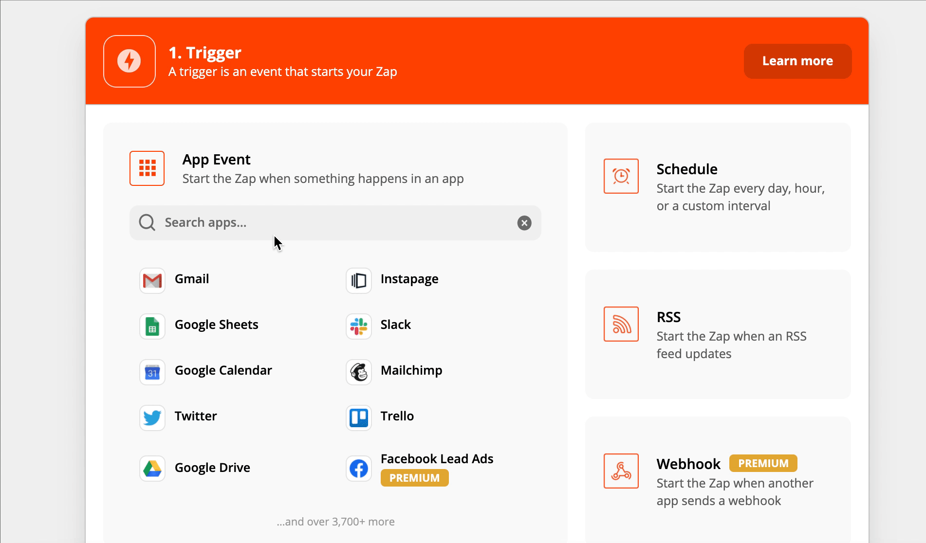Choose the Trello label
926x543 pixels.
pyautogui.click(x=397, y=416)
